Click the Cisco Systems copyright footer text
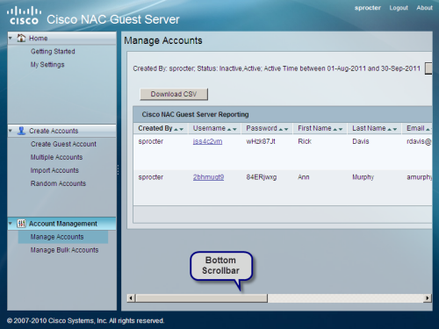 coord(85,321)
